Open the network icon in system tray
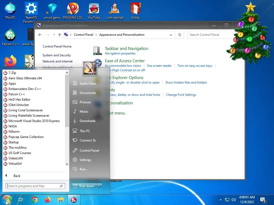The width and height of the screenshot is (274, 205). click(x=227, y=200)
